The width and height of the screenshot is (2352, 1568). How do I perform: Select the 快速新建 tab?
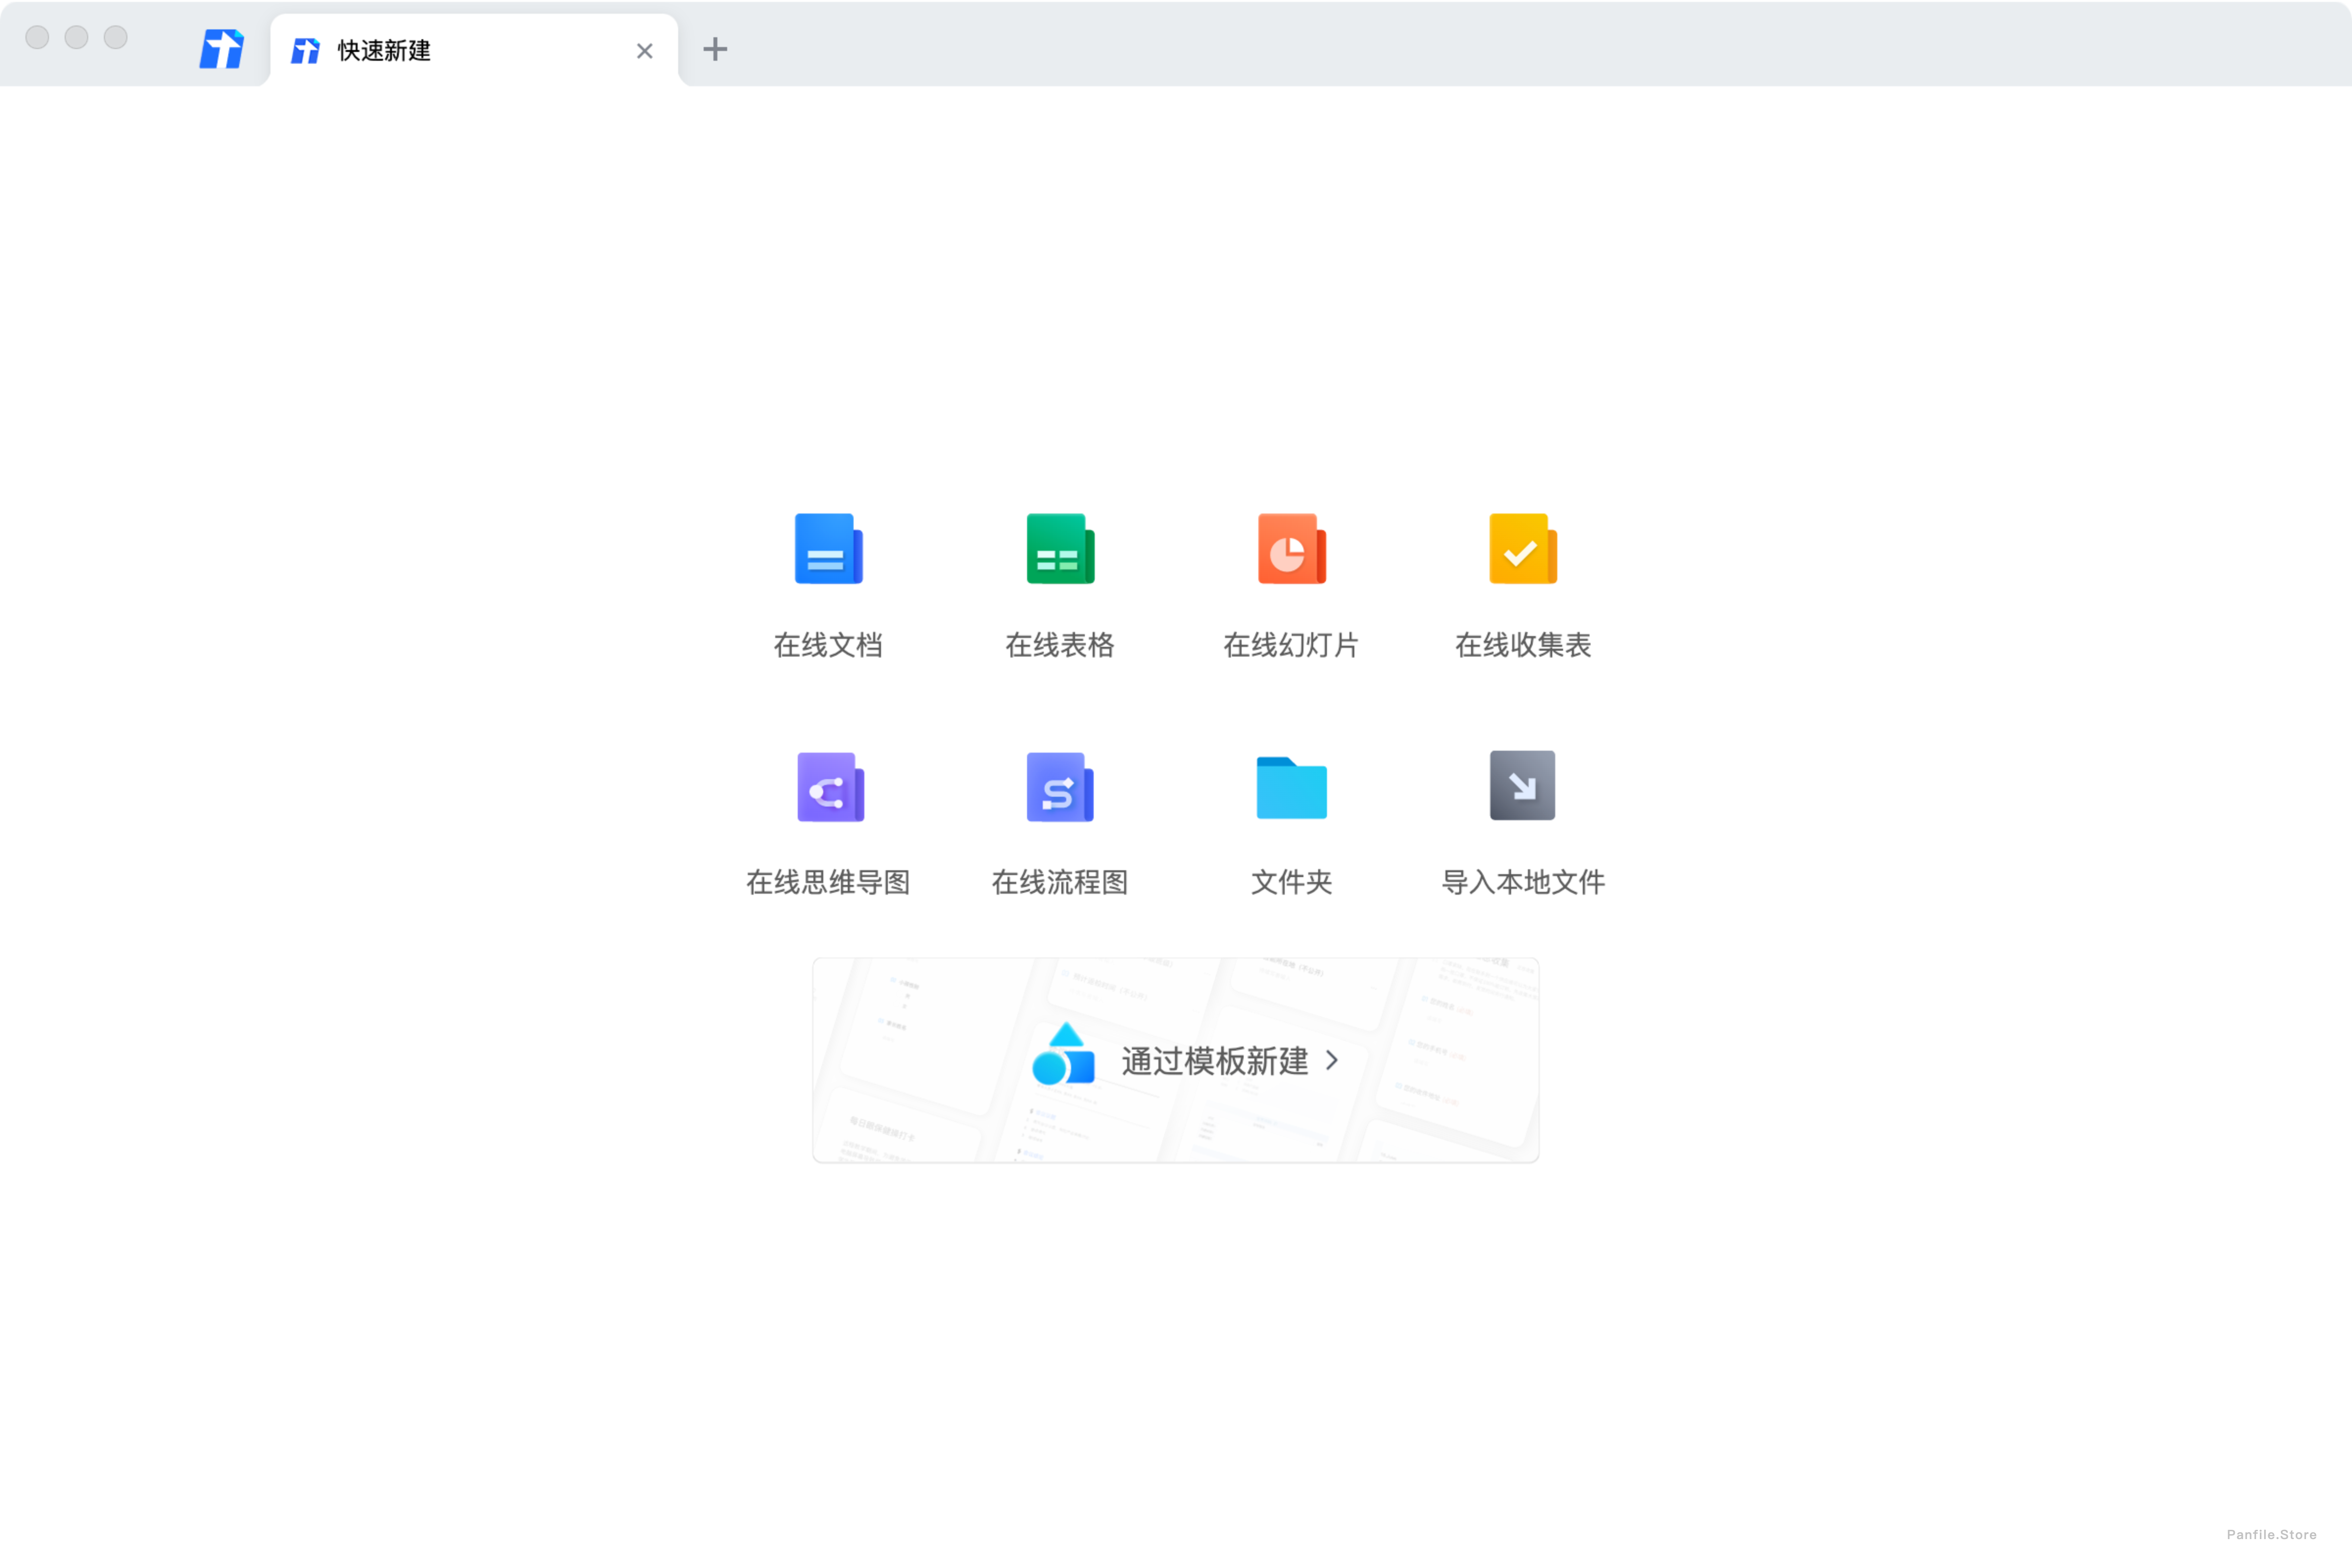[x=474, y=50]
